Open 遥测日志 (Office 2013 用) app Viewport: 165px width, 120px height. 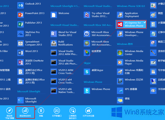30,72
